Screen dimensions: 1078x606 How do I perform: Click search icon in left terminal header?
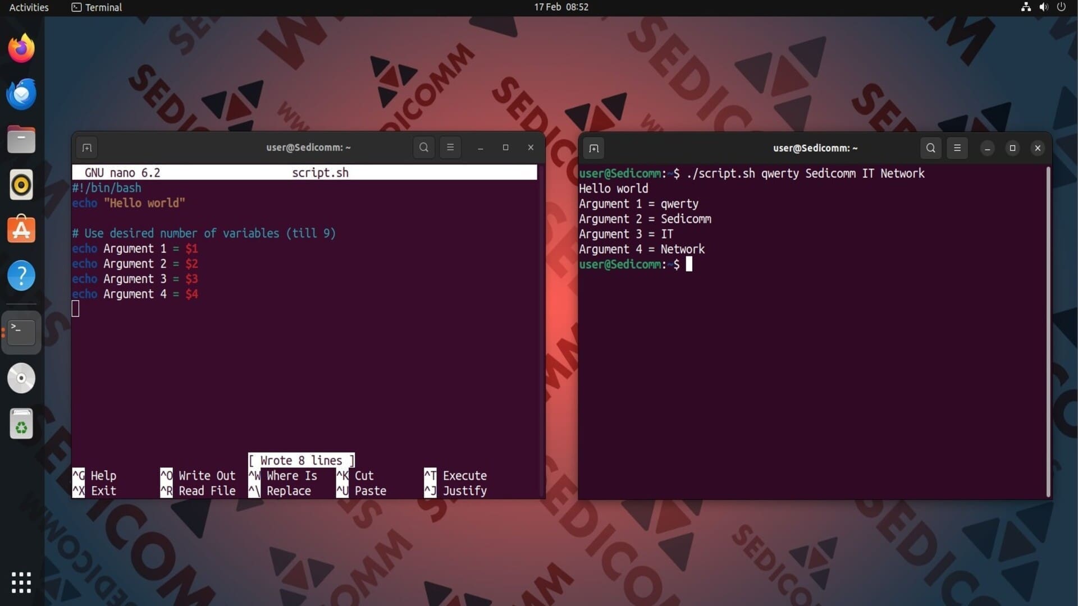coord(424,148)
